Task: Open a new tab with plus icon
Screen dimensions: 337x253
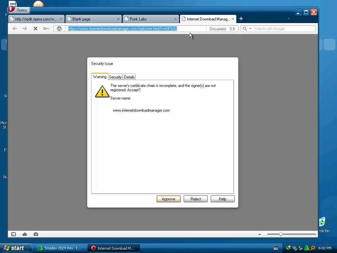Action: click(241, 19)
